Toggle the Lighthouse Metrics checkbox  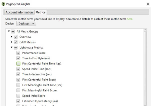(x=16, y=47)
